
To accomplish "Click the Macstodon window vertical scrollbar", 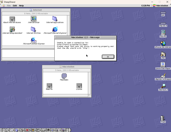I will [89, 83].
